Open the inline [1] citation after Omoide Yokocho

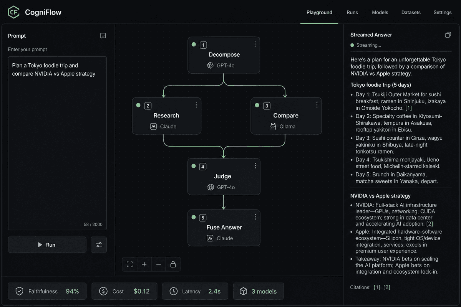[x=409, y=108]
